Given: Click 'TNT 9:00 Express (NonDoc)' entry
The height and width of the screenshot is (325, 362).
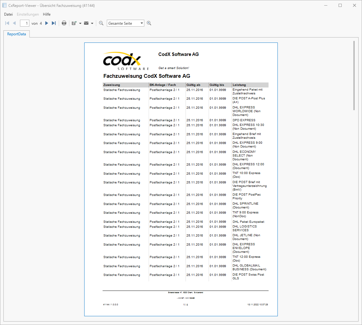Looking at the screenshot, I should pos(245,214).
